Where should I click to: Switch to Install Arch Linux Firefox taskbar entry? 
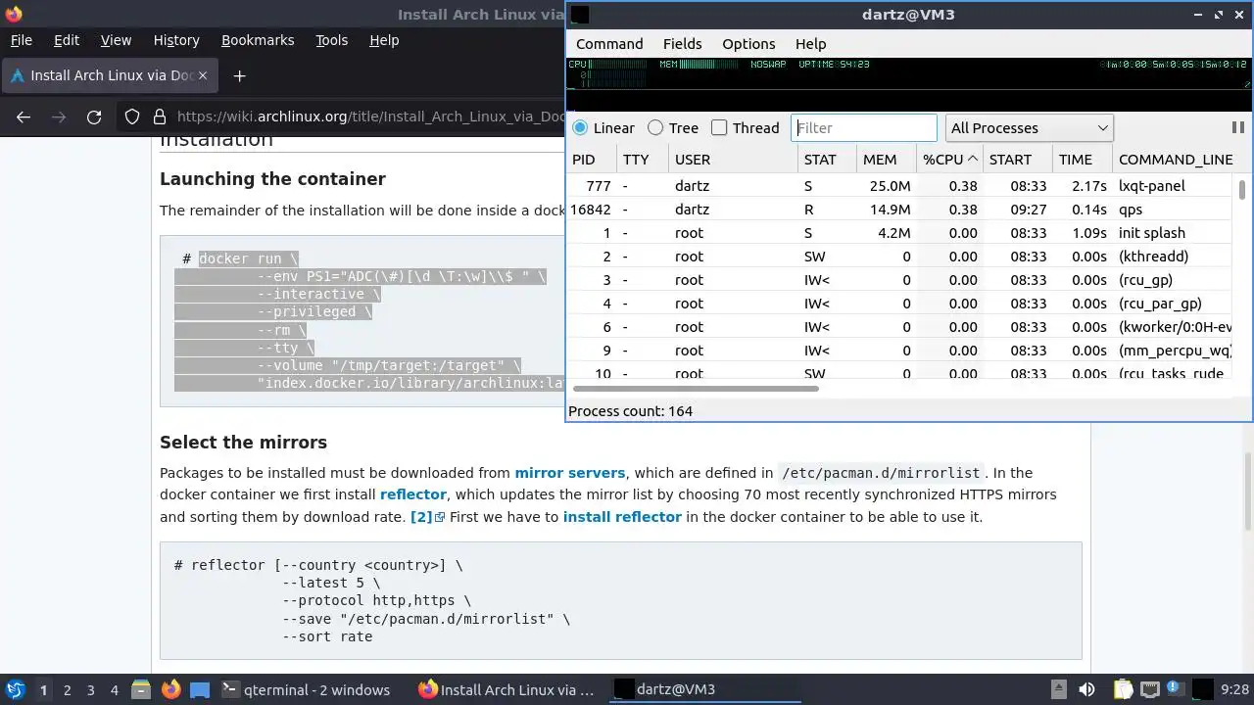(x=506, y=690)
